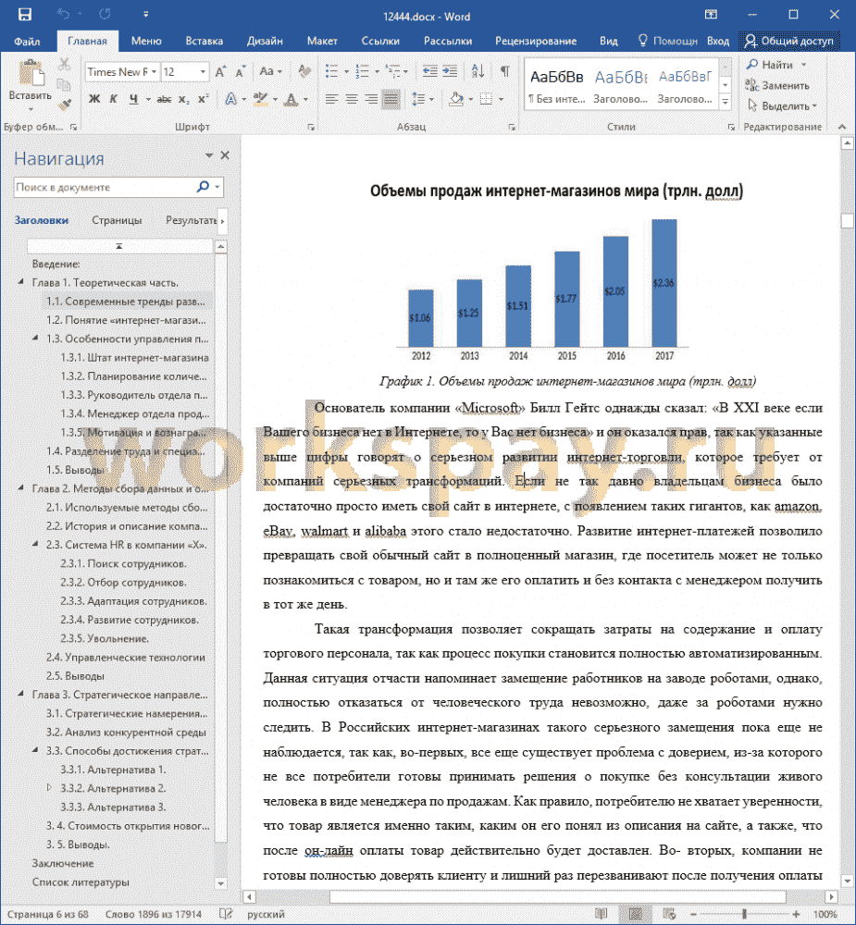Open the Рецензирование tab
This screenshot has height=925, width=856.
536,42
